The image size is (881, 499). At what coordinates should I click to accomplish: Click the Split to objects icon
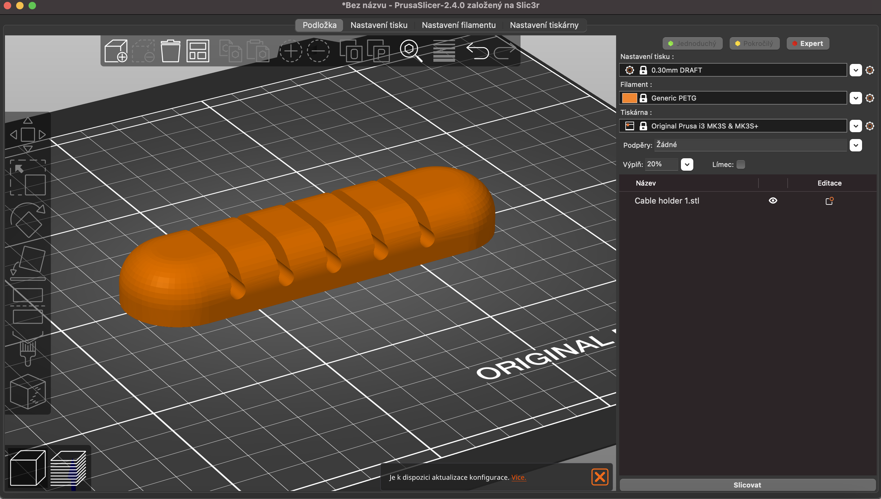click(351, 51)
